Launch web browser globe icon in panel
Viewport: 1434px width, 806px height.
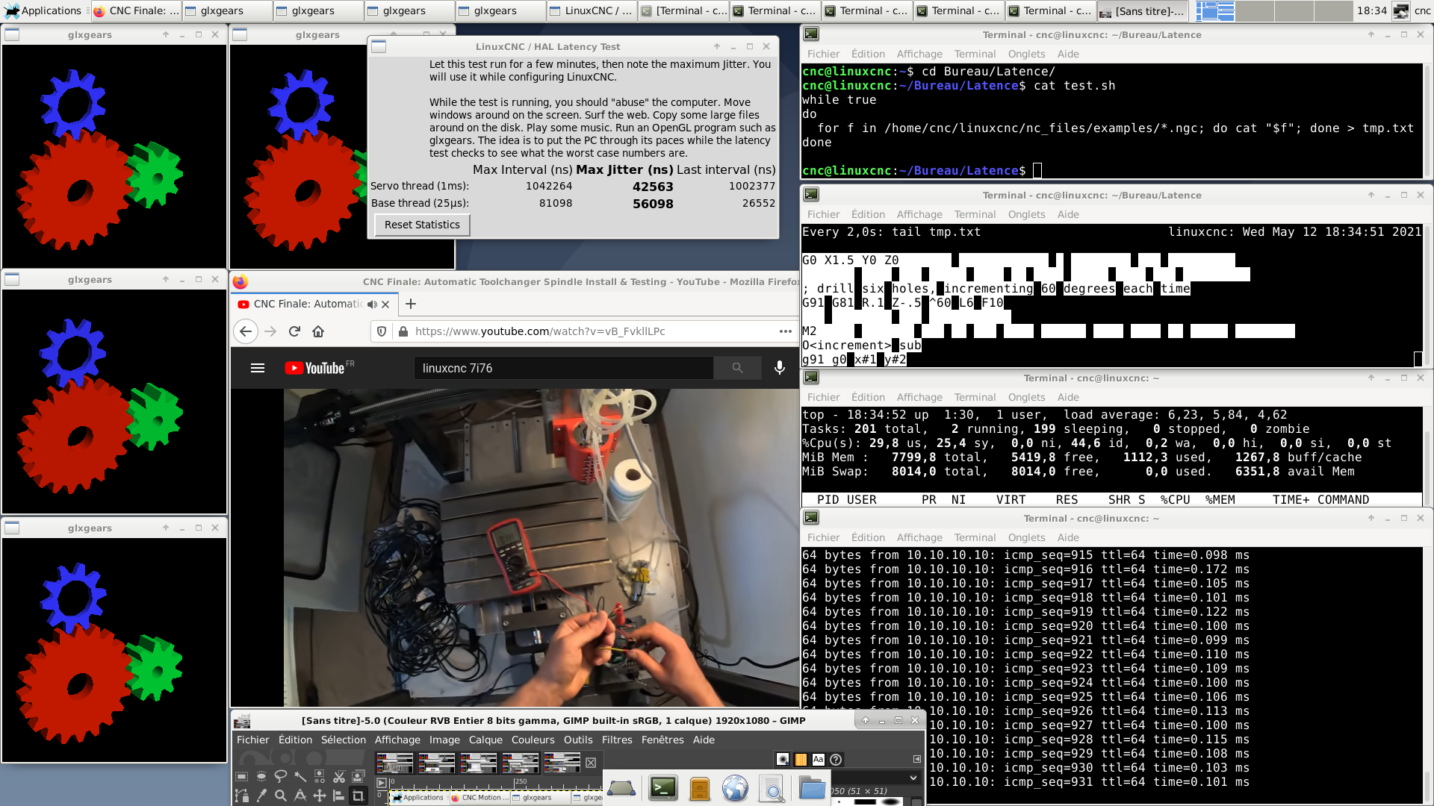pos(735,788)
